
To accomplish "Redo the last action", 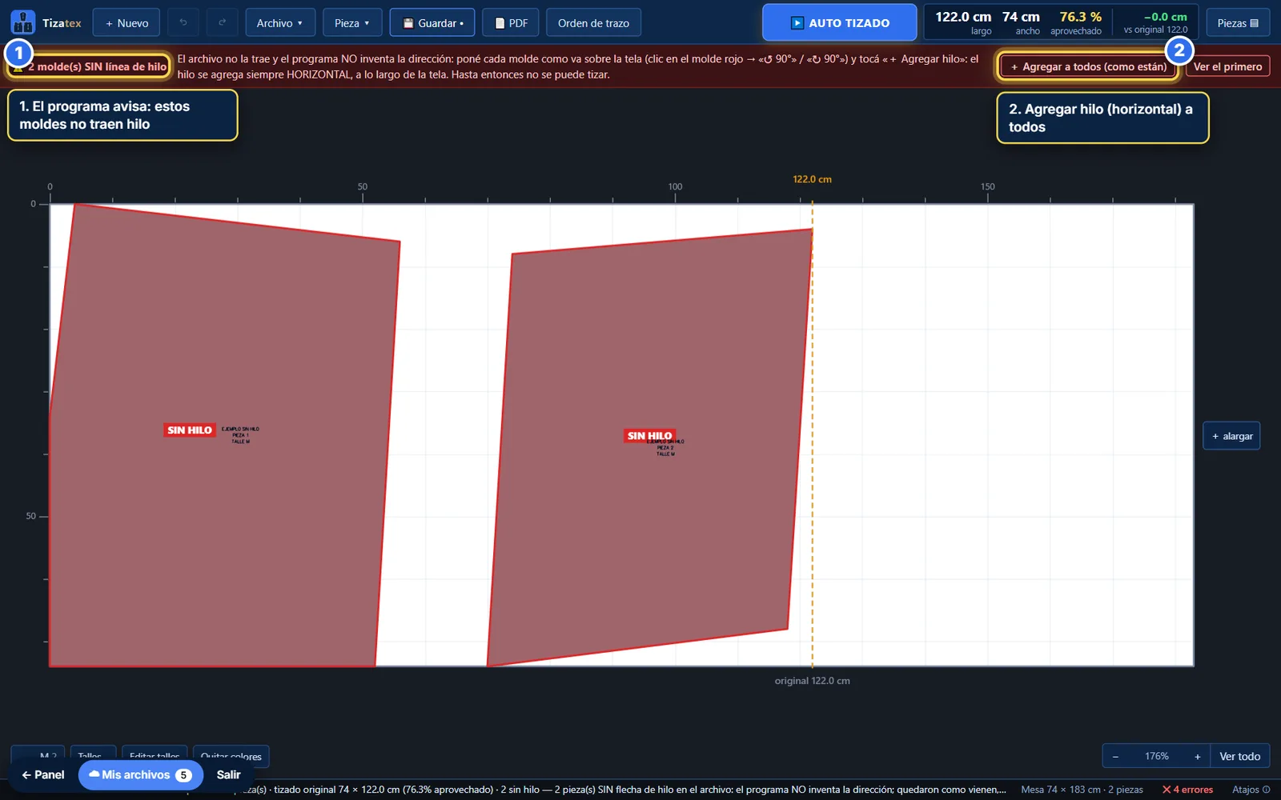I will pos(222,22).
